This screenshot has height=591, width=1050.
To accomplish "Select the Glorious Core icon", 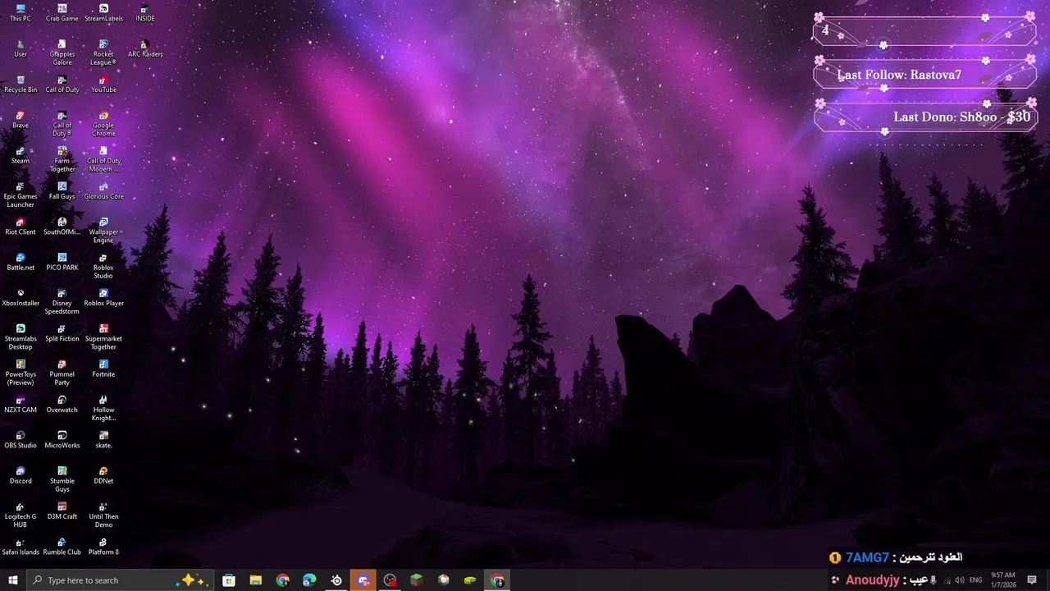I will click(103, 191).
